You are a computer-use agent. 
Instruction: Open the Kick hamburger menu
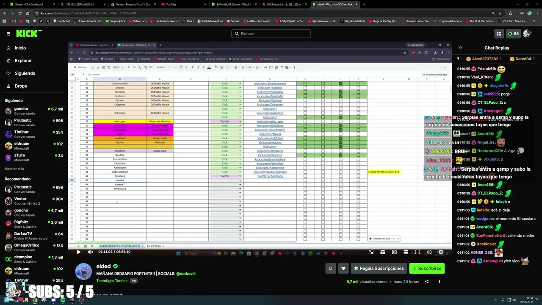click(x=8, y=33)
